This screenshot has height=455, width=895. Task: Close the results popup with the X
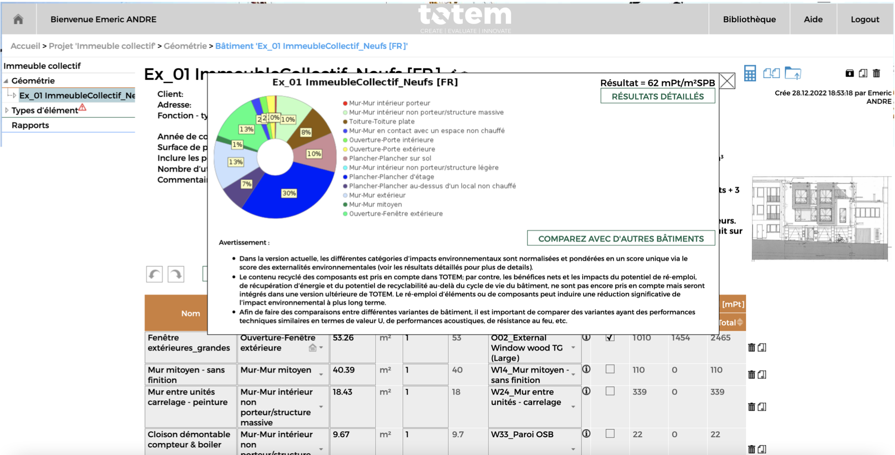coord(727,81)
